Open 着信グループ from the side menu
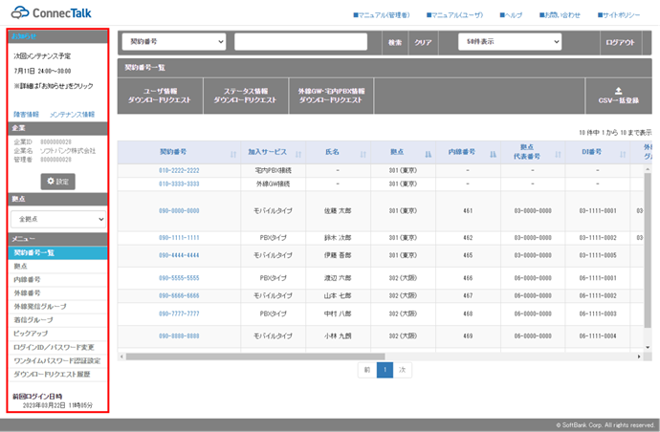 coord(33,319)
